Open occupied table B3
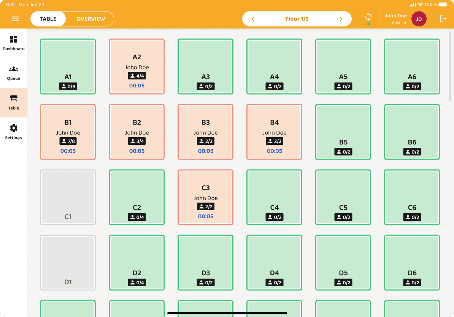The height and width of the screenshot is (317, 454). [206, 132]
